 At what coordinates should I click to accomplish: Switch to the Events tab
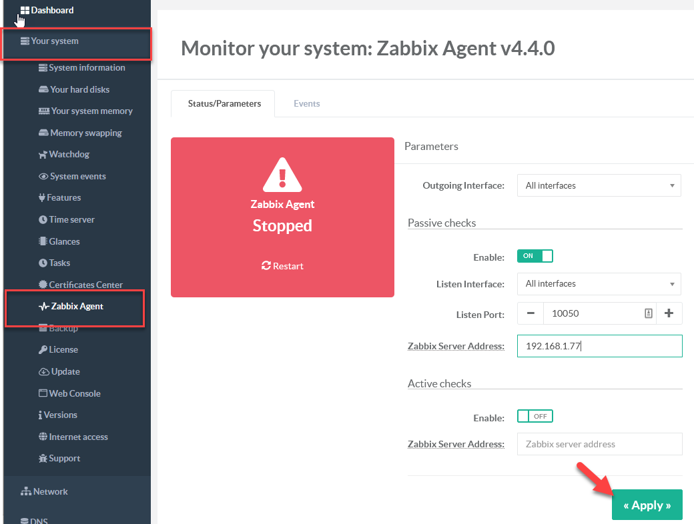pos(307,104)
